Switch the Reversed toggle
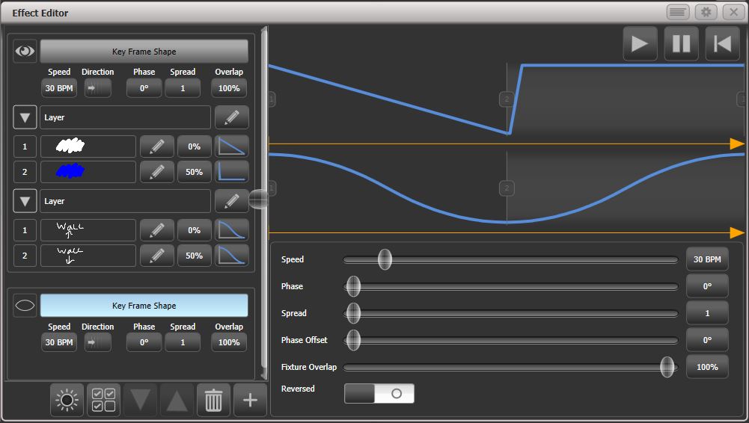This screenshot has height=423, width=749. (379, 393)
